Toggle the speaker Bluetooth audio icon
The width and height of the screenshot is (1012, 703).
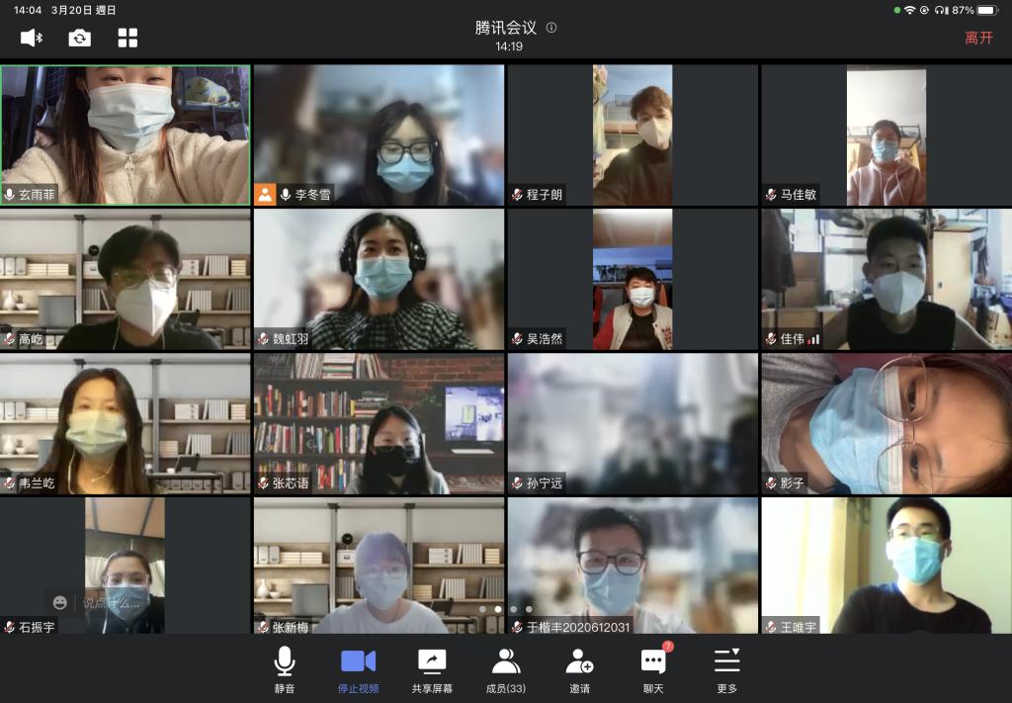32,38
